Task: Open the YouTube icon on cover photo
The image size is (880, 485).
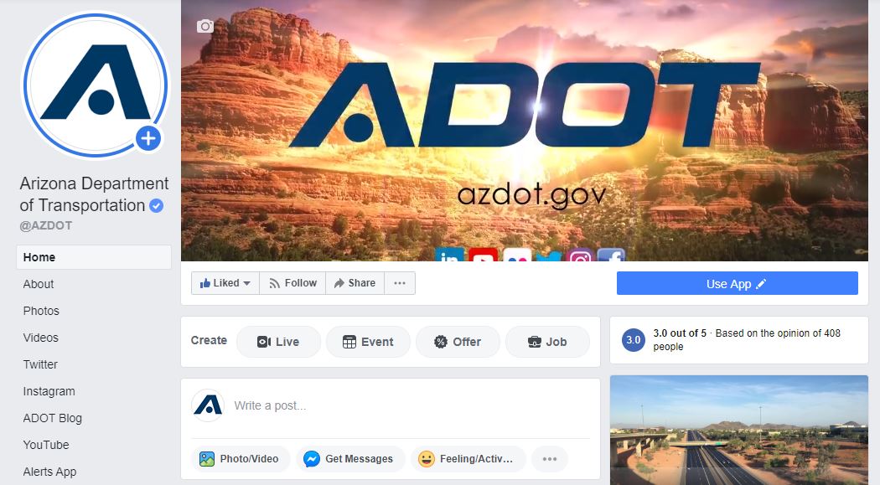Action: pyautogui.click(x=484, y=255)
